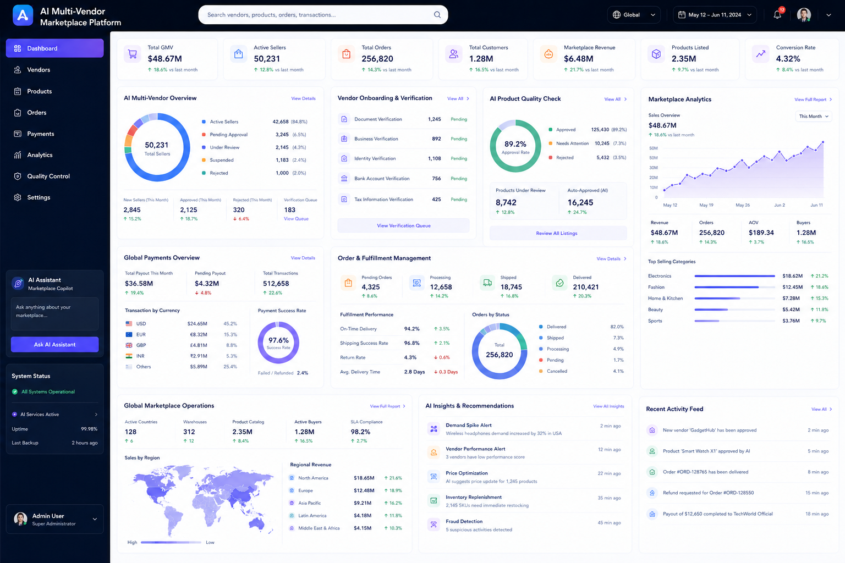Click the Fraud Detection icon
845x563 pixels.
(x=434, y=525)
